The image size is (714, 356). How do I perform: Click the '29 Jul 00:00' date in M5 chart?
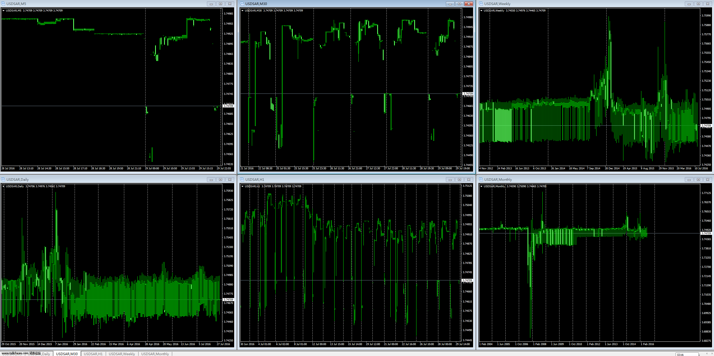[x=152, y=168]
